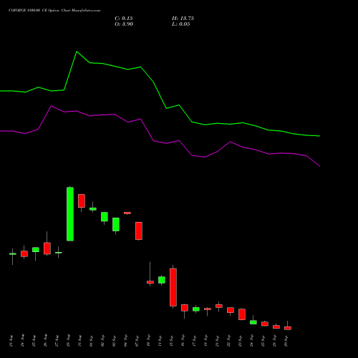Click the tallest red candlestick
This screenshot has height=358, width=358.
(173, 287)
